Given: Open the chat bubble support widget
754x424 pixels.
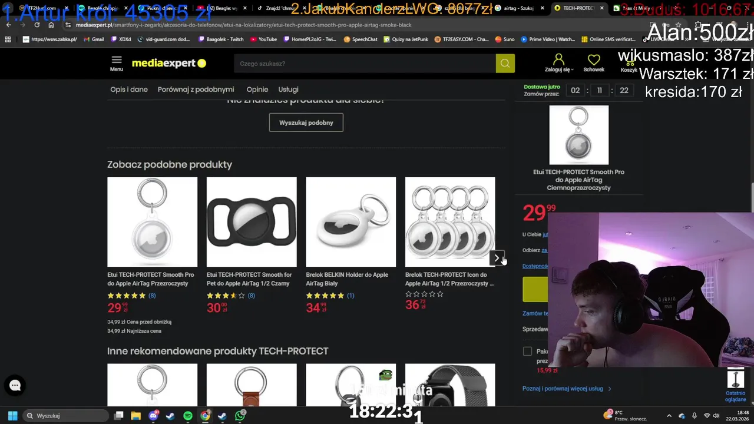Looking at the screenshot, I should pos(15,385).
